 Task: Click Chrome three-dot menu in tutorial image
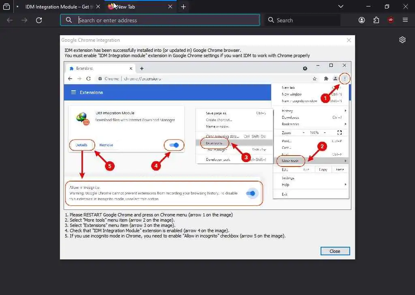344,79
